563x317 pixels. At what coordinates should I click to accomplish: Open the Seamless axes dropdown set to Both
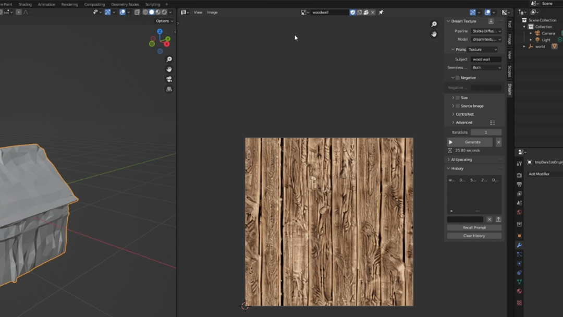click(x=486, y=68)
